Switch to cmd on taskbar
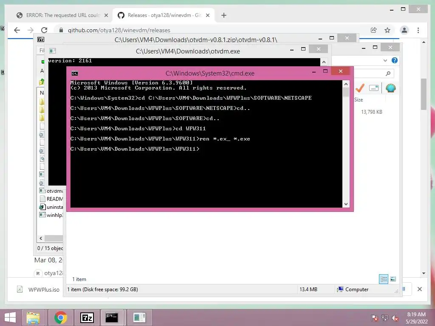The height and width of the screenshot is (326, 435). pyautogui.click(x=112, y=318)
